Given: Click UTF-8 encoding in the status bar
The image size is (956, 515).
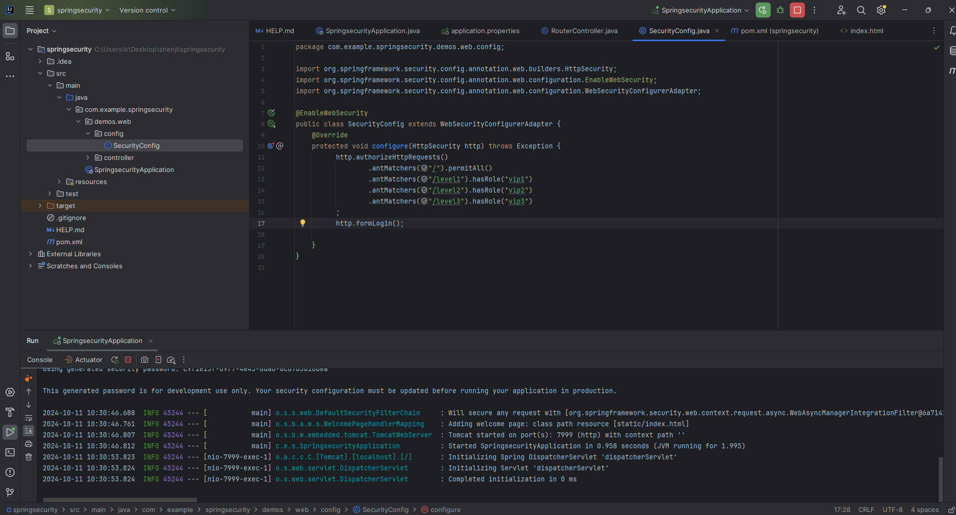Looking at the screenshot, I should click(x=893, y=509).
